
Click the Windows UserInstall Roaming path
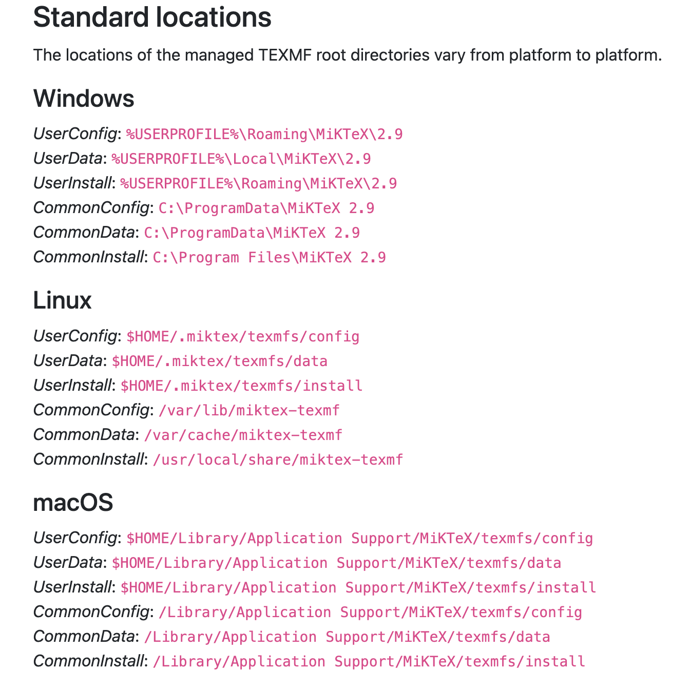click(x=259, y=184)
